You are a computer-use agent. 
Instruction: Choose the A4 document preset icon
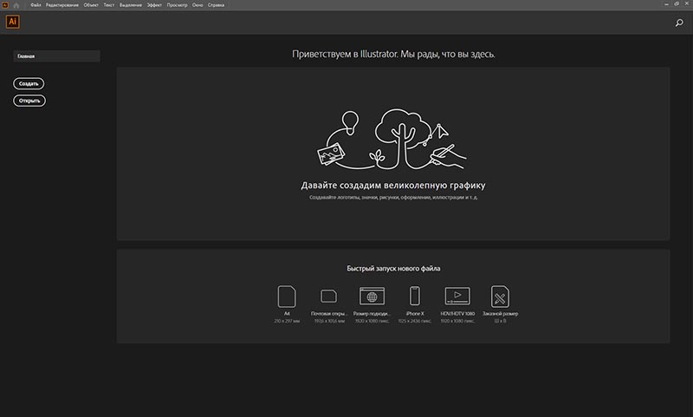click(287, 296)
